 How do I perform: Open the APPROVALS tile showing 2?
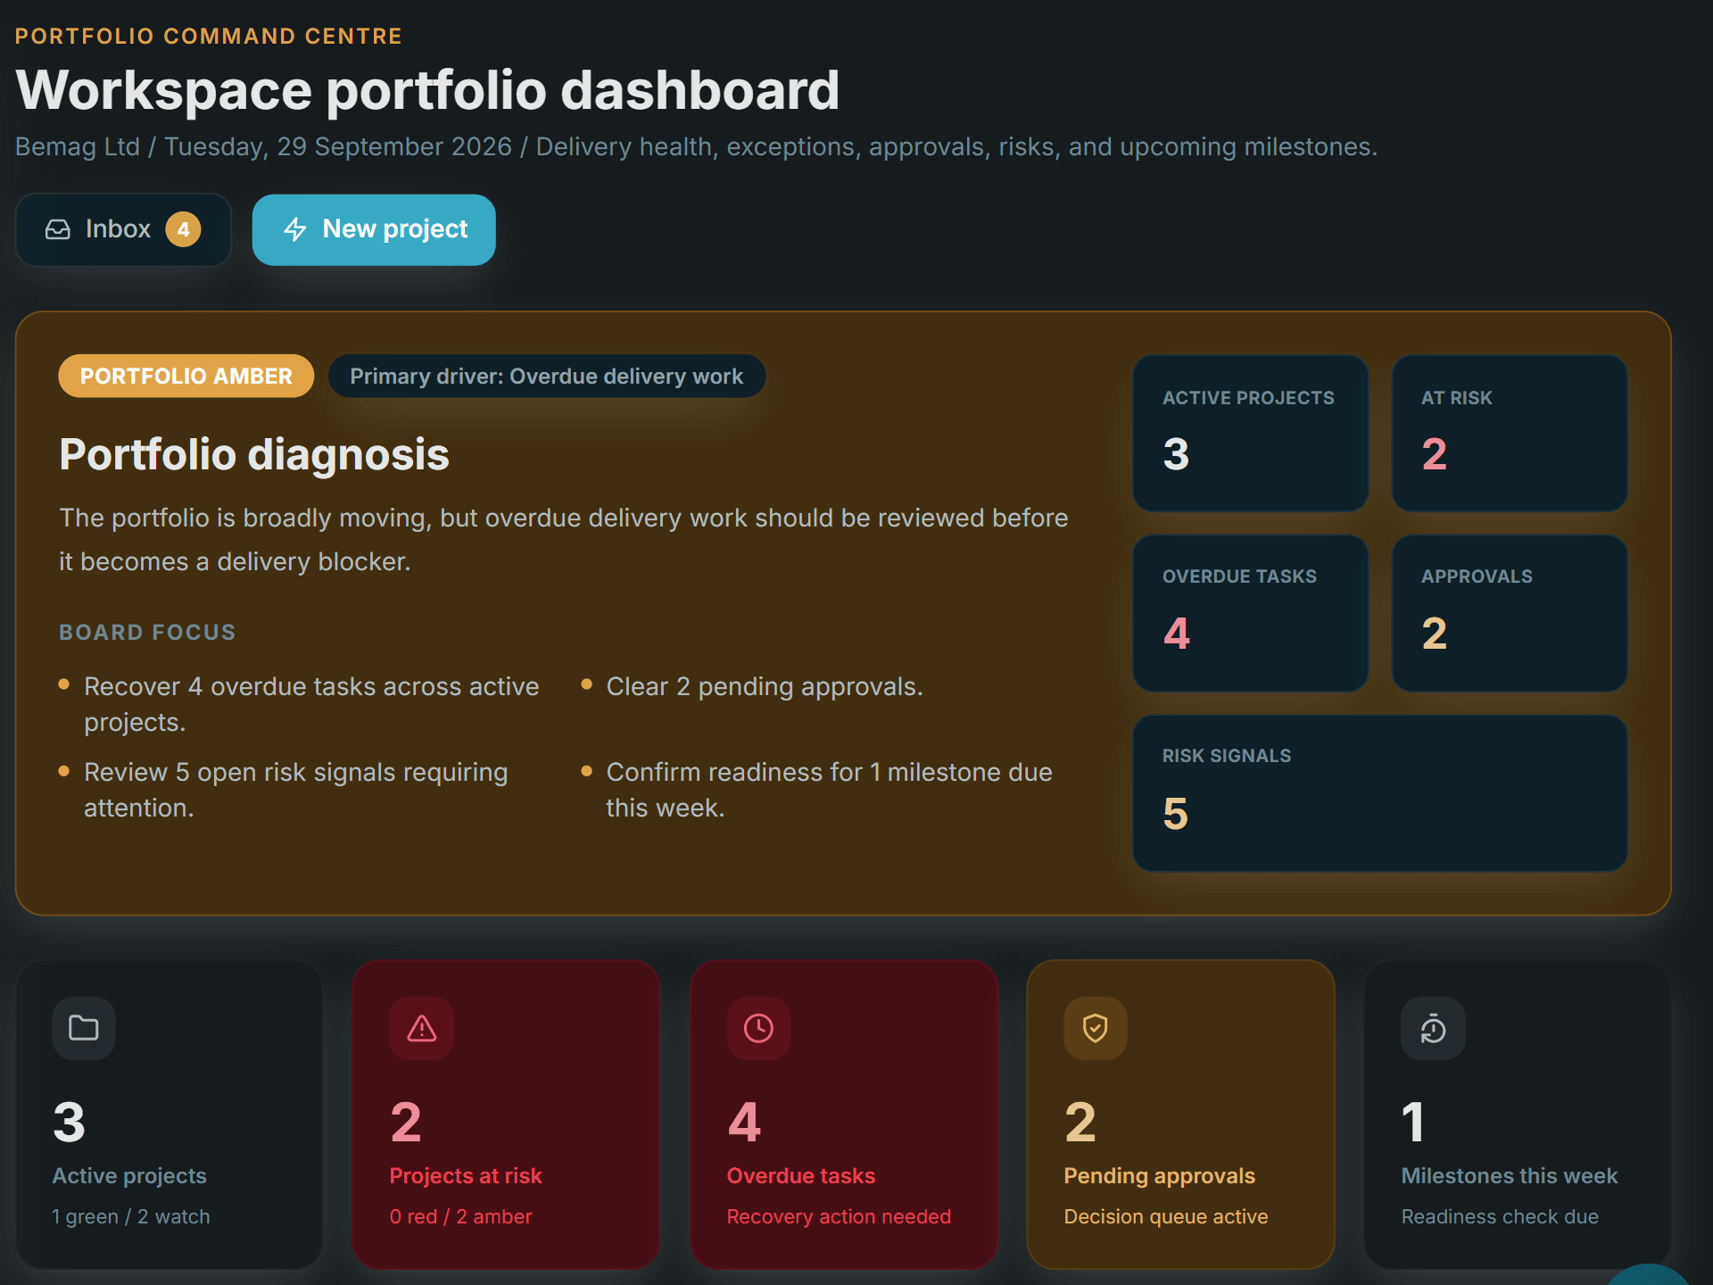coord(1510,613)
